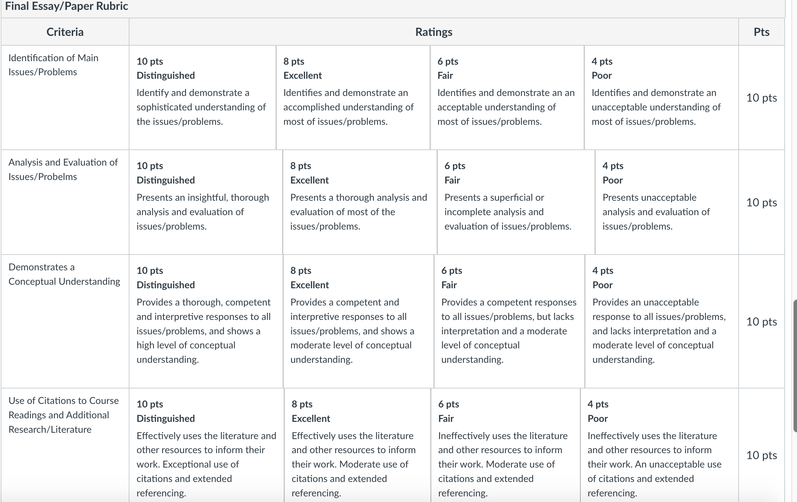The image size is (797, 502).
Task: Choose Excellent rating for Analysis and Evaluation
Action: click(360, 202)
